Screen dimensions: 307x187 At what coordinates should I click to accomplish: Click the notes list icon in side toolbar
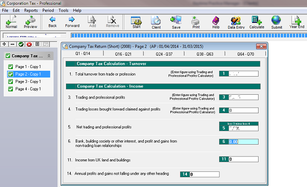(37, 44)
